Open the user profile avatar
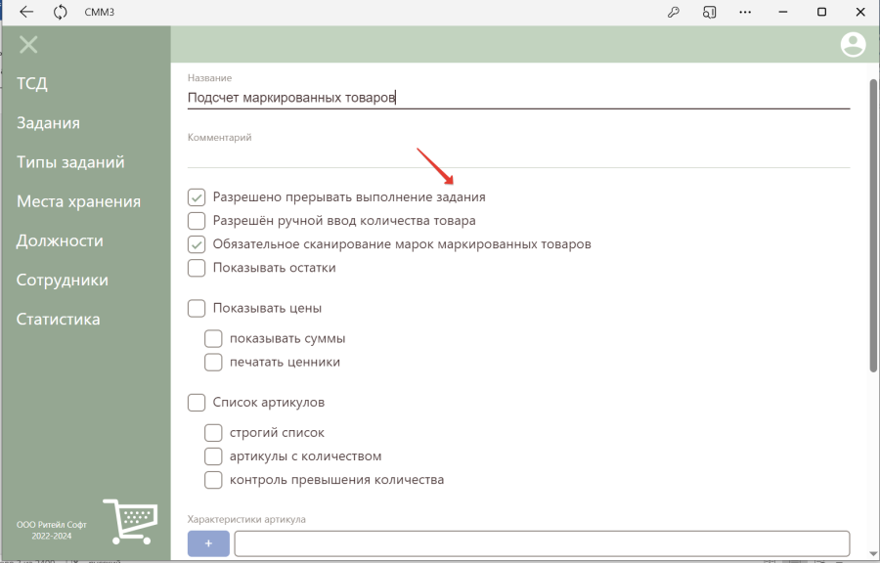 click(x=853, y=44)
